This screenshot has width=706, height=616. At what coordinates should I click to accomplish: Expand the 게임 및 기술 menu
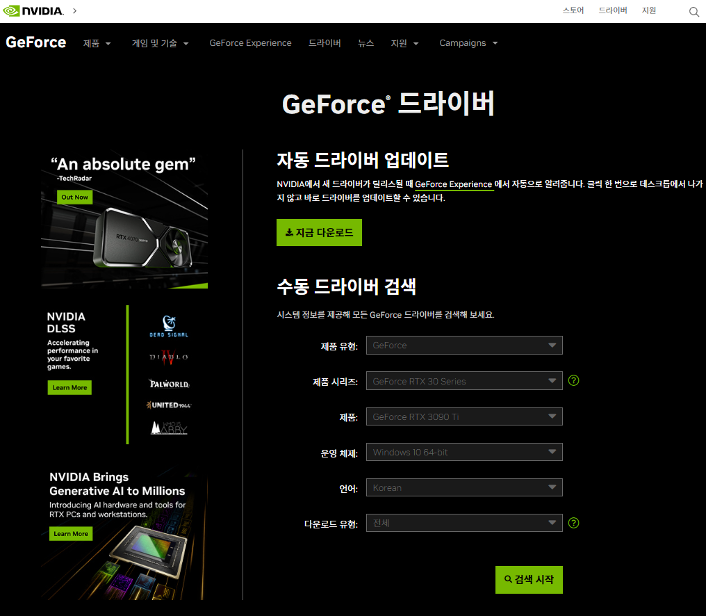tap(160, 43)
